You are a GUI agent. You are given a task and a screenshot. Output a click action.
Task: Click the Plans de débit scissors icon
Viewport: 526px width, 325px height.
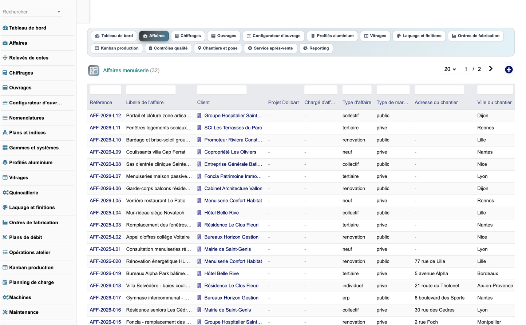point(5,237)
